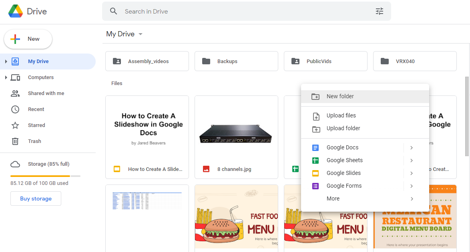Click the Google Drive logo

pyautogui.click(x=16, y=11)
